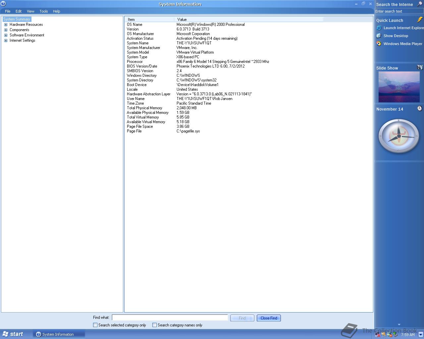The height and width of the screenshot is (339, 424).
Task: Click the Item column header
Action: point(150,20)
